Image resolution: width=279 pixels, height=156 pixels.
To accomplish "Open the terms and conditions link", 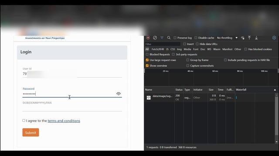I will [64, 120].
